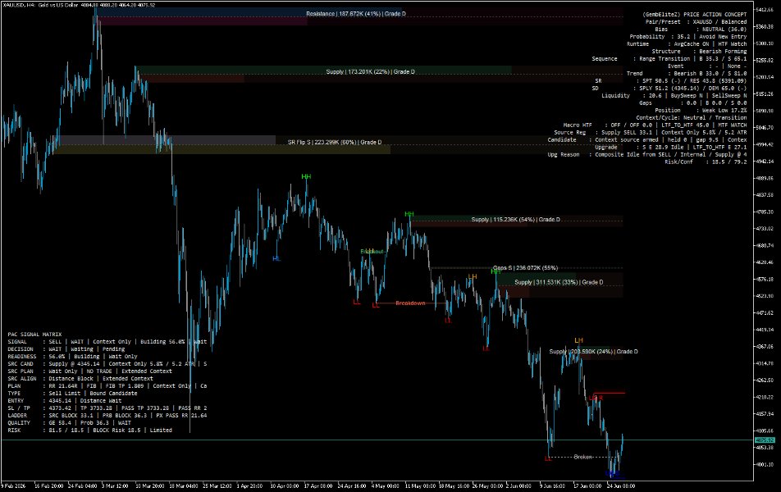781x492 pixels.
Task: Click the blue HL swing marker
Action: 276,259
